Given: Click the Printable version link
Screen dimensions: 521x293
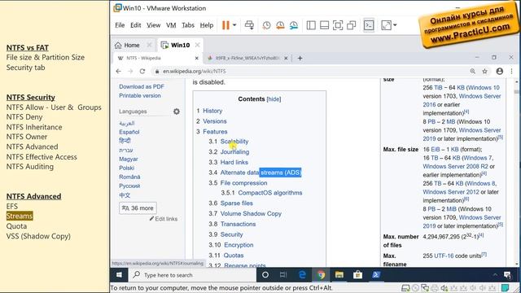Looking at the screenshot, I should pos(140,95).
